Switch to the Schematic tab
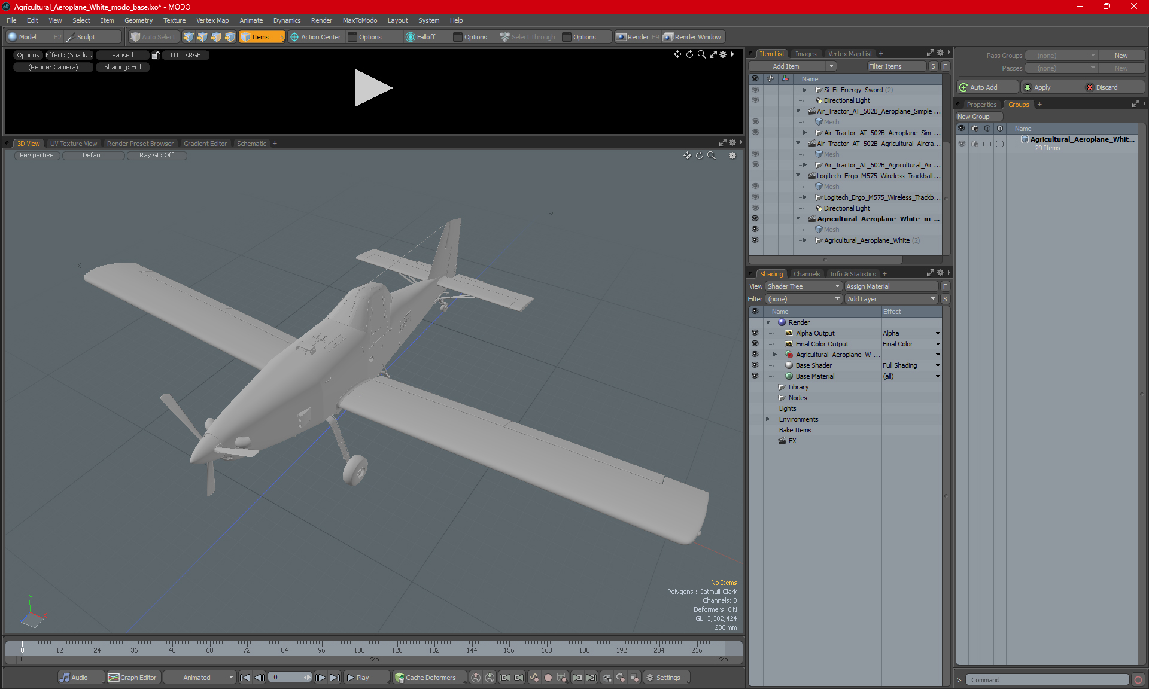The height and width of the screenshot is (689, 1149). click(x=251, y=144)
